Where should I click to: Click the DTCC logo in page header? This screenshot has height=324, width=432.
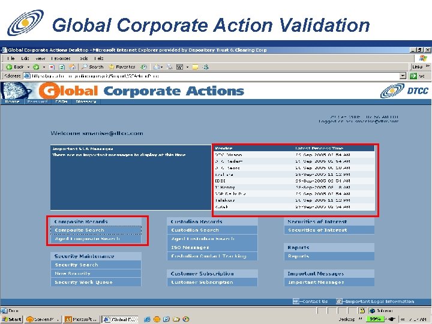point(404,91)
